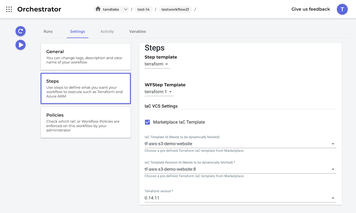Select the Steps settings card
The height and width of the screenshot is (213, 356).
[x=86, y=88]
